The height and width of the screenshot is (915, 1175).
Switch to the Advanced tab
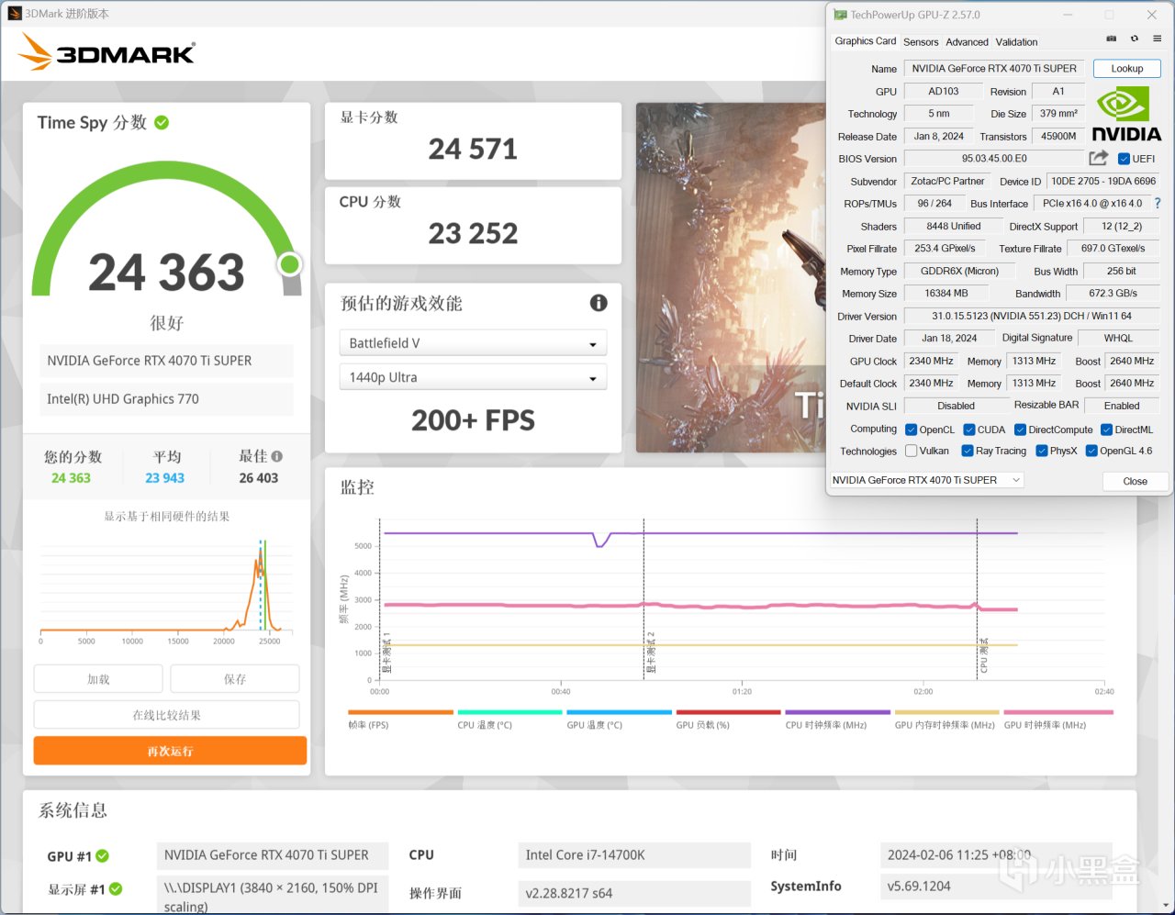[x=968, y=42]
